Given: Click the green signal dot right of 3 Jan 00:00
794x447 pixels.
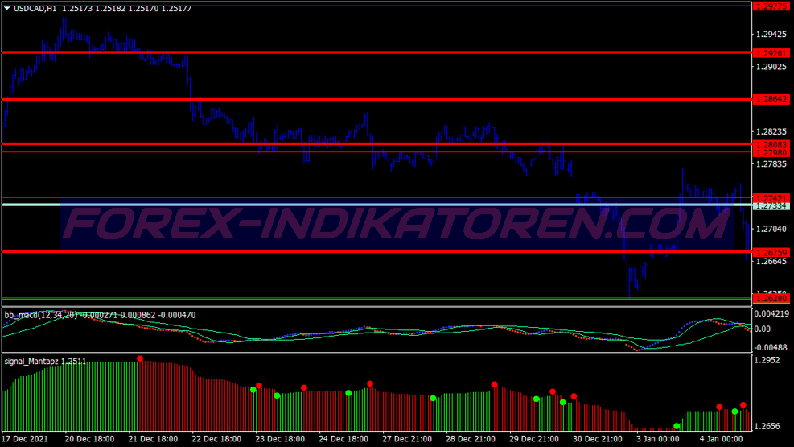Looking at the screenshot, I should pos(677,426).
